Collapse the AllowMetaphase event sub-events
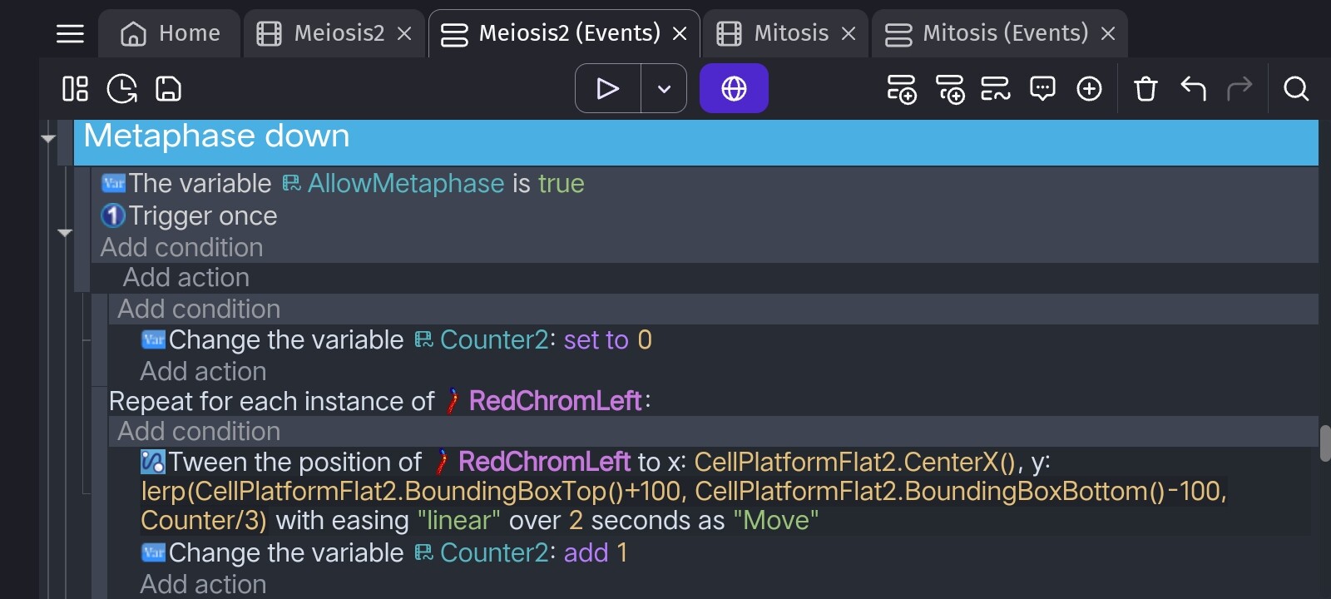Screen dimensions: 1331x599 pos(65,232)
